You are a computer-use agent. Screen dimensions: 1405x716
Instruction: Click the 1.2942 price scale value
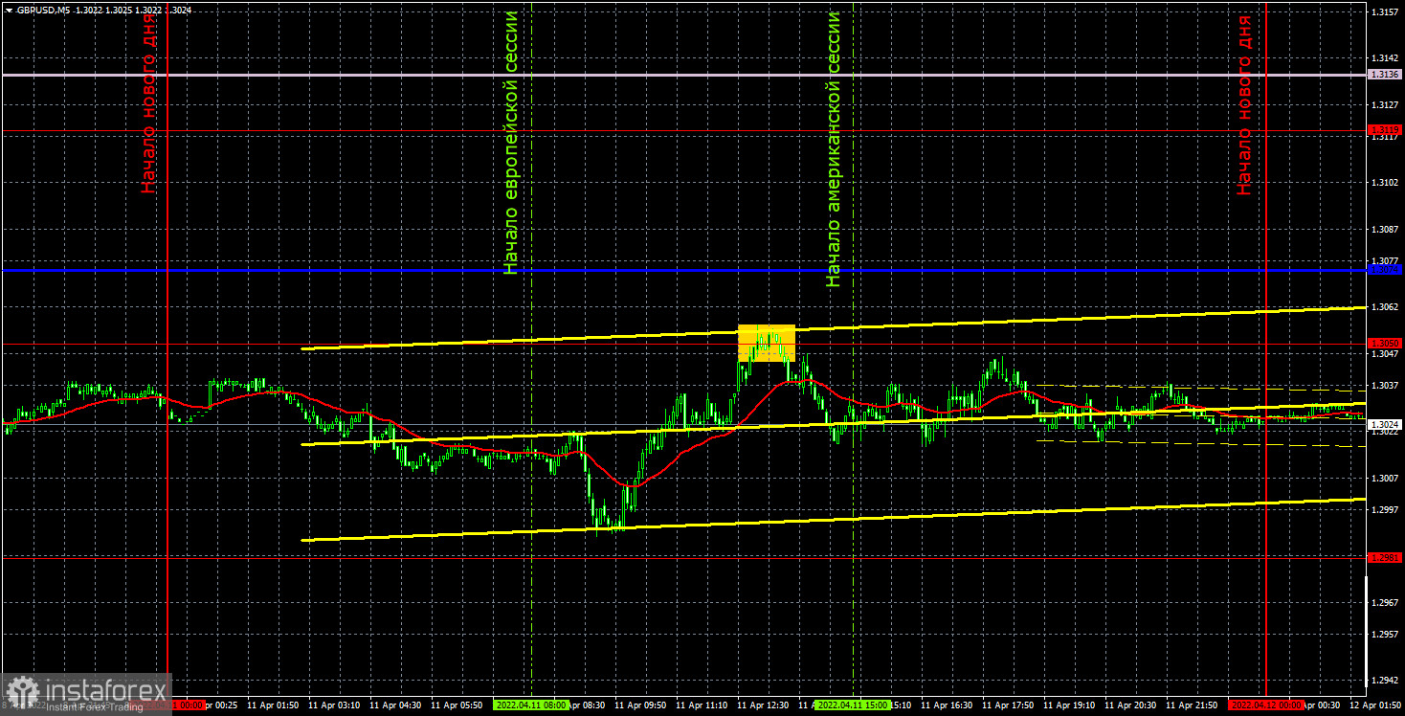tap(1384, 682)
